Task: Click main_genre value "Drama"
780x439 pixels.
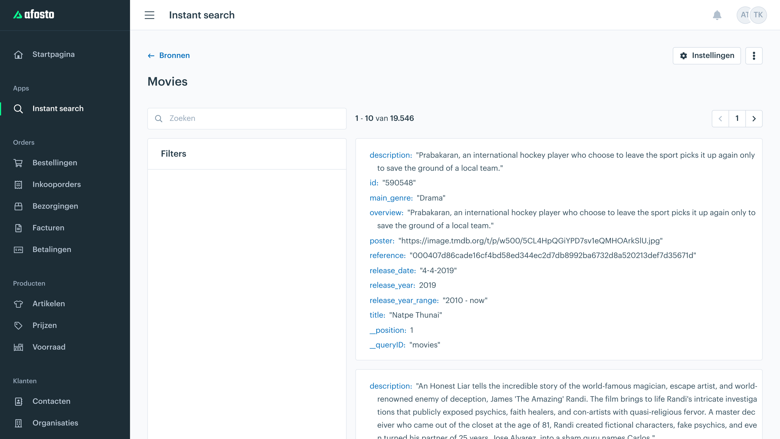Action: pyautogui.click(x=431, y=198)
